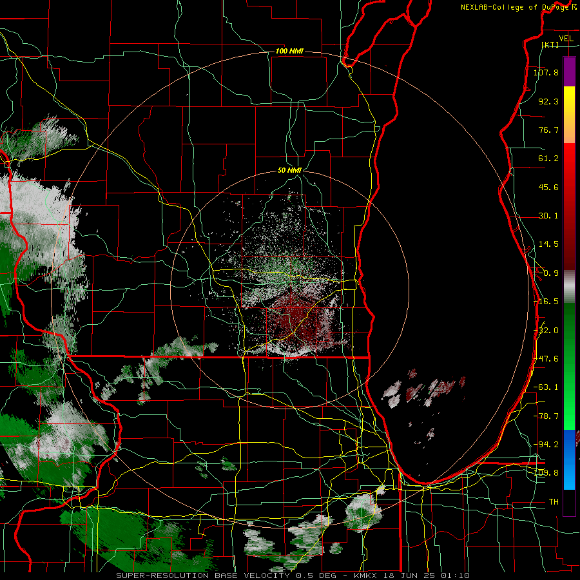Select the VEL legend title

(566, 39)
